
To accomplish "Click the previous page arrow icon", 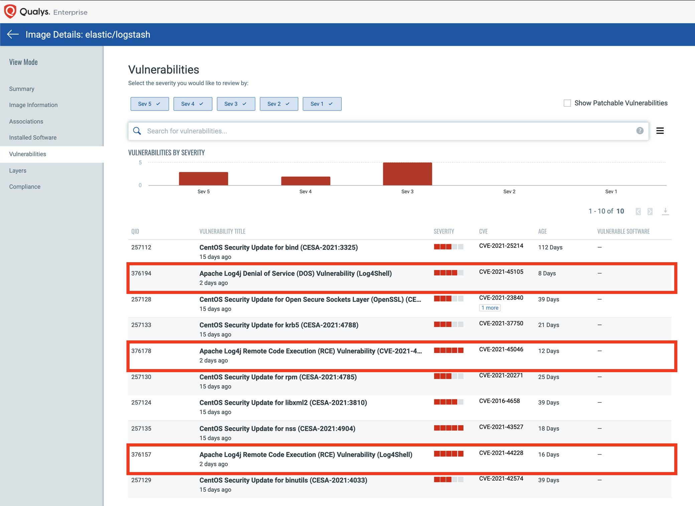I will 638,211.
